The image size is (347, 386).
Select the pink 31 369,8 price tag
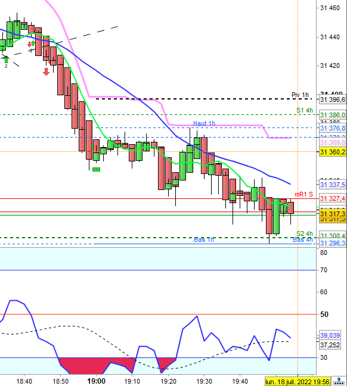pyautogui.click(x=333, y=142)
